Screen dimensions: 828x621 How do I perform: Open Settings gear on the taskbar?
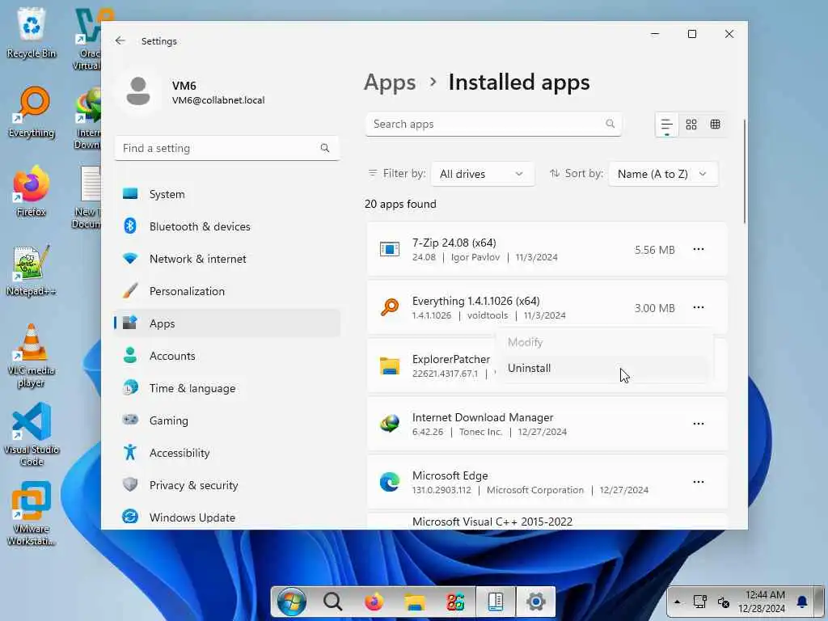(x=535, y=602)
